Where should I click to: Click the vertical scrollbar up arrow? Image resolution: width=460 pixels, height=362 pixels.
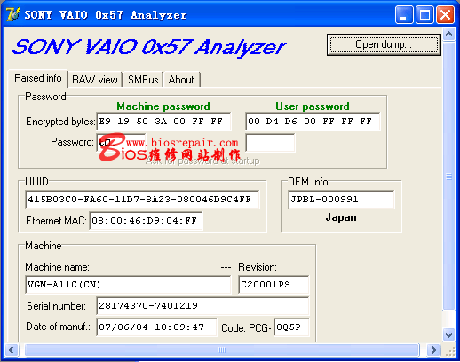coord(448,35)
